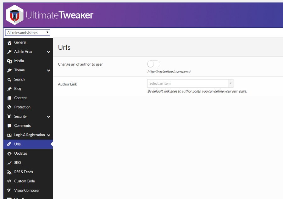Click the SEO chart icon

9,163
